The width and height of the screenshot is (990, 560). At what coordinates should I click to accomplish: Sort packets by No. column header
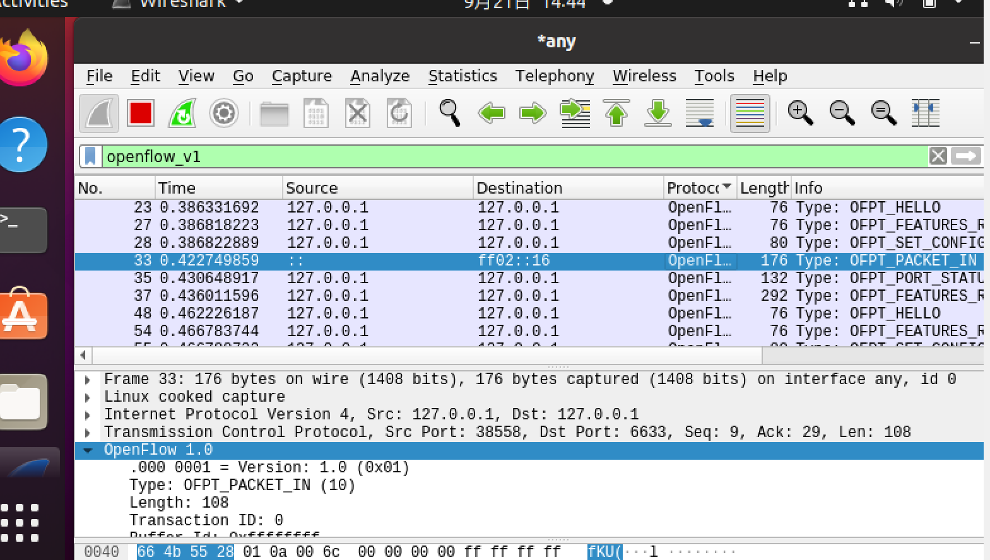(x=115, y=188)
